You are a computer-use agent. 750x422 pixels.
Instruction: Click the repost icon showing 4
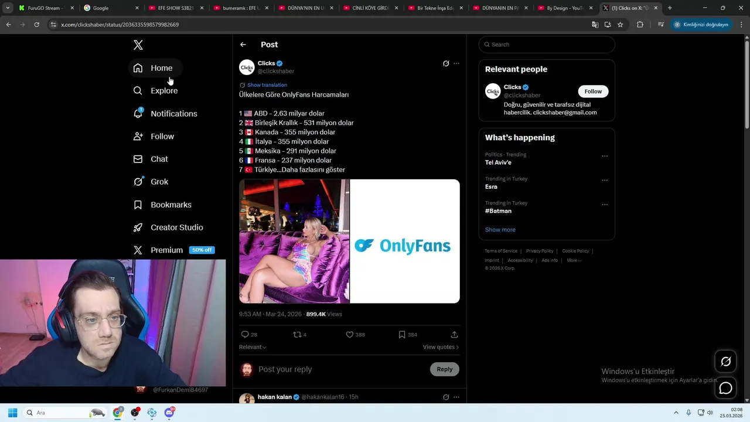pos(299,335)
